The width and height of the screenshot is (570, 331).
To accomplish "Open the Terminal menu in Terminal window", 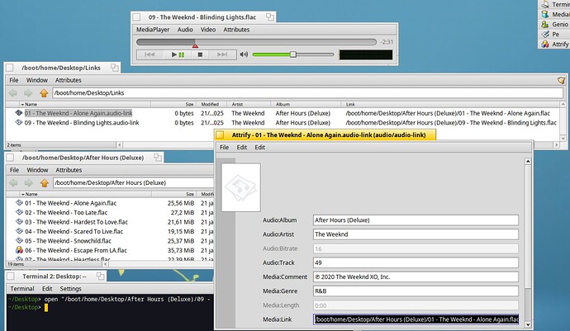I will pos(22,288).
